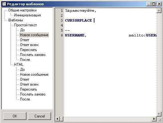Select Общие настройки tree node
163x123 pixels.
coord(22,10)
